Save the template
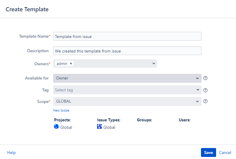Viewport: 236px width, 159px height. tap(208, 152)
